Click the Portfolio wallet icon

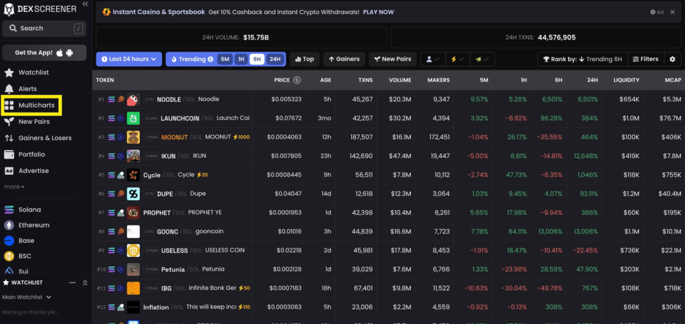coord(9,154)
